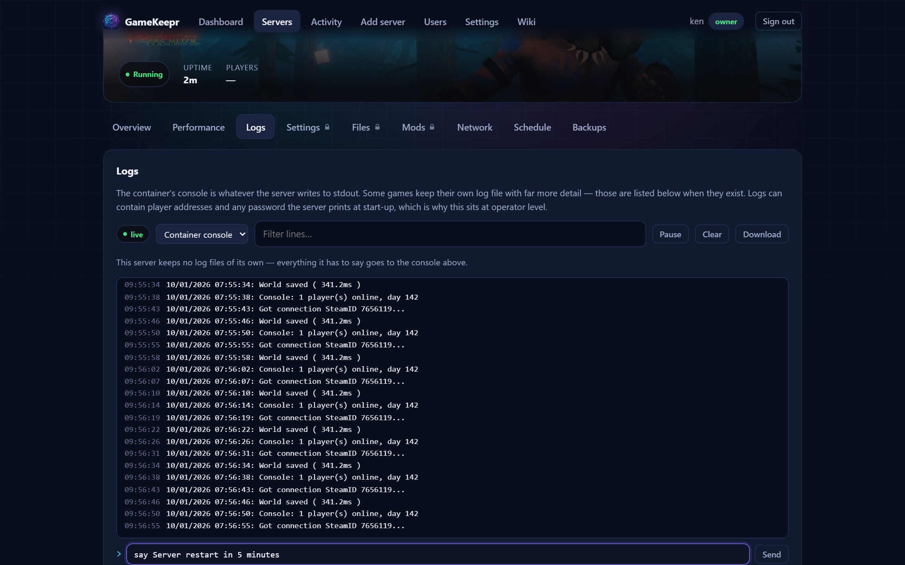Click the command prompt chevron icon
Screen dimensions: 905x565
119,554
